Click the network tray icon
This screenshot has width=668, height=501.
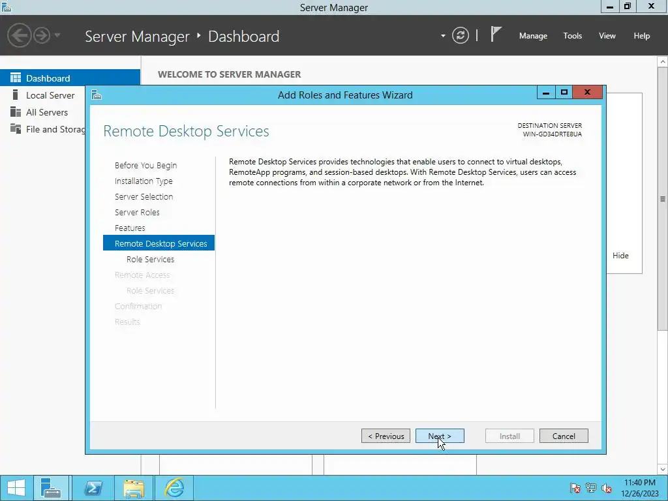point(591,488)
